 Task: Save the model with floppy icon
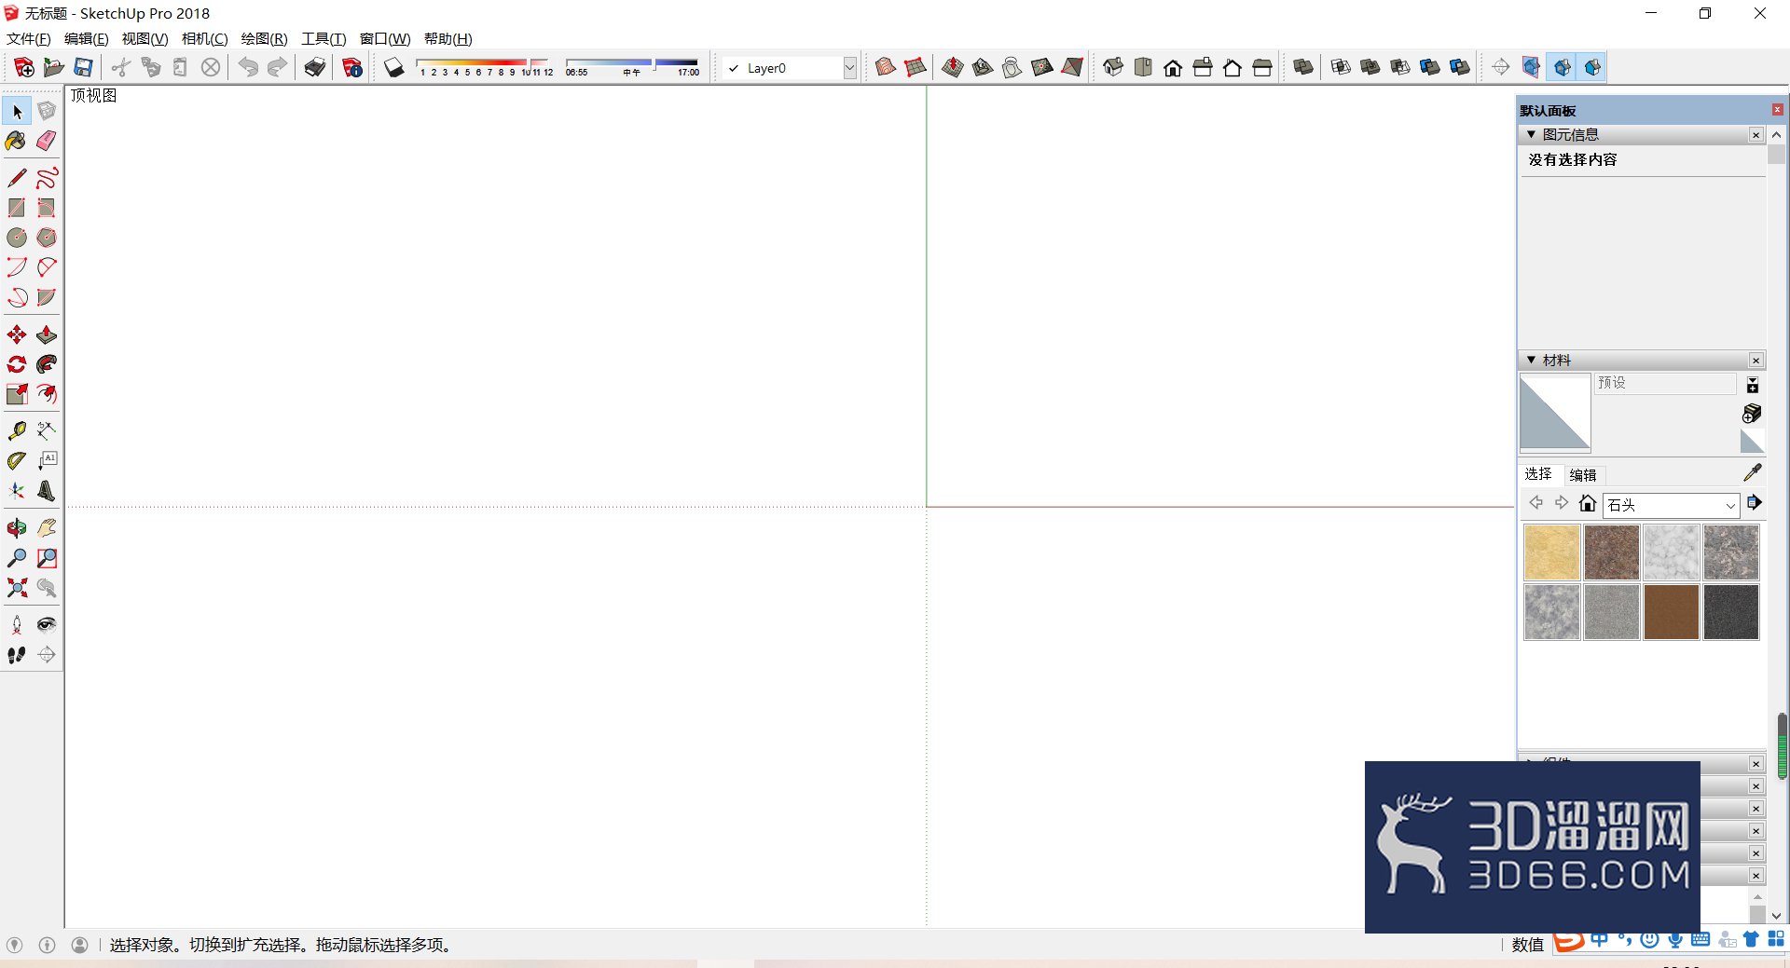point(84,67)
